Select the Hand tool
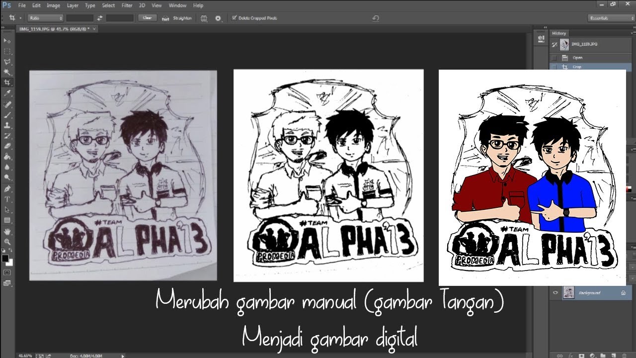The width and height of the screenshot is (636, 358). coord(7,232)
